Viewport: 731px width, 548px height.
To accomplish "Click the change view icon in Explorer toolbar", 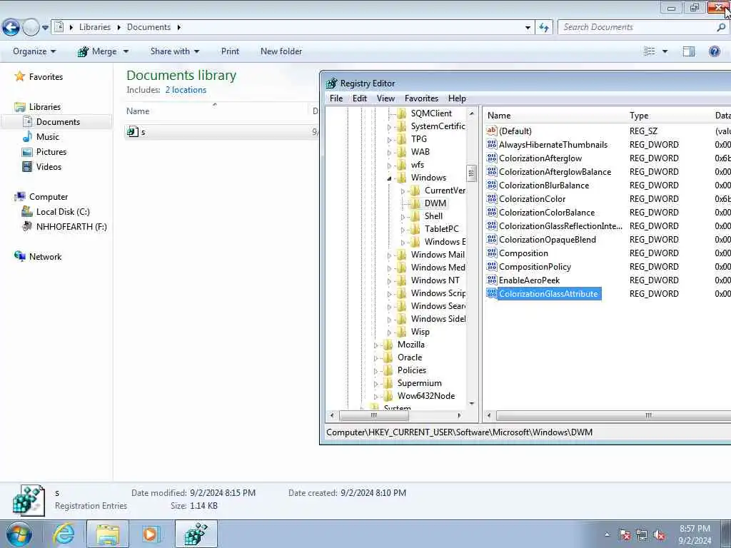I will (x=650, y=51).
